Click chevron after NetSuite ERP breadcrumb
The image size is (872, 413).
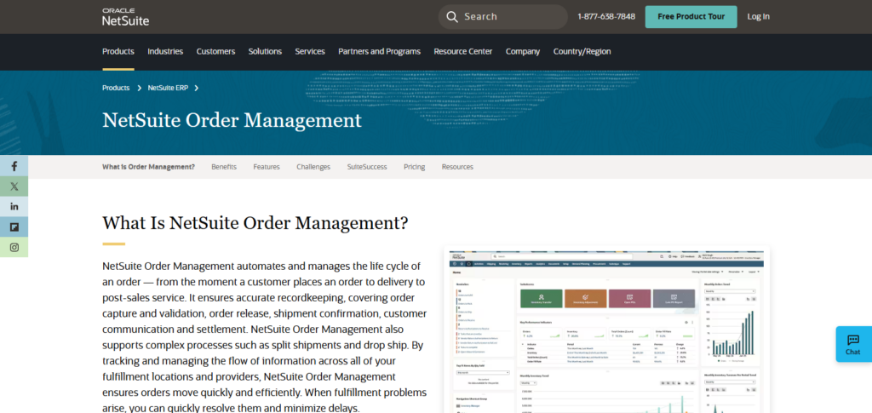click(x=197, y=88)
